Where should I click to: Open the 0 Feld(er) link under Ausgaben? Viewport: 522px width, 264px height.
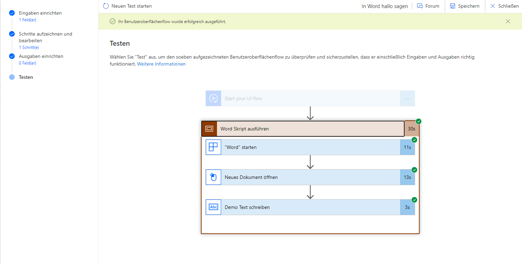click(x=28, y=63)
